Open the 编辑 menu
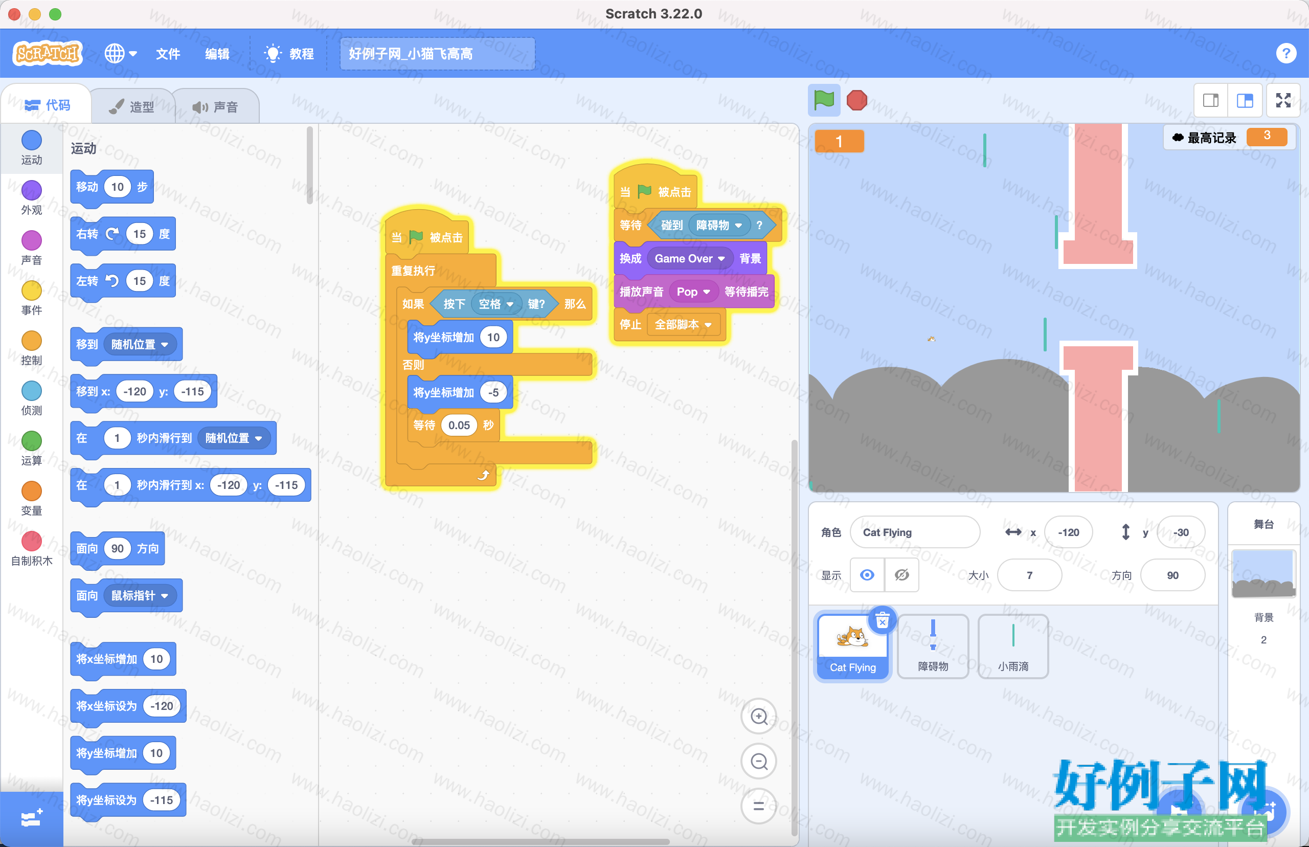 217,54
